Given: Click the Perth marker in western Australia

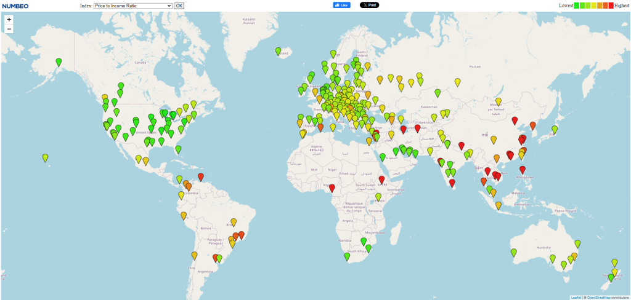Looking at the screenshot, I should pos(514,252).
